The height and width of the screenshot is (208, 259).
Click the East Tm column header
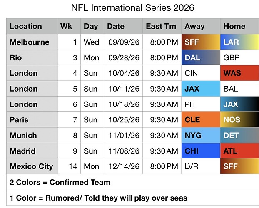pyautogui.click(x=162, y=26)
